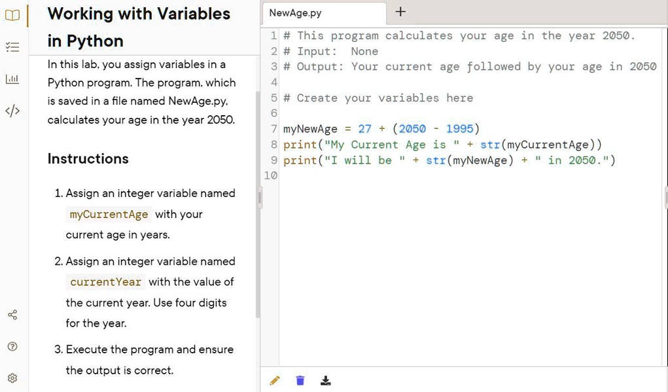Viewport: 668px width, 392px height.
Task: Open the checklist tasks icon in sidebar
Action: pyautogui.click(x=12, y=46)
